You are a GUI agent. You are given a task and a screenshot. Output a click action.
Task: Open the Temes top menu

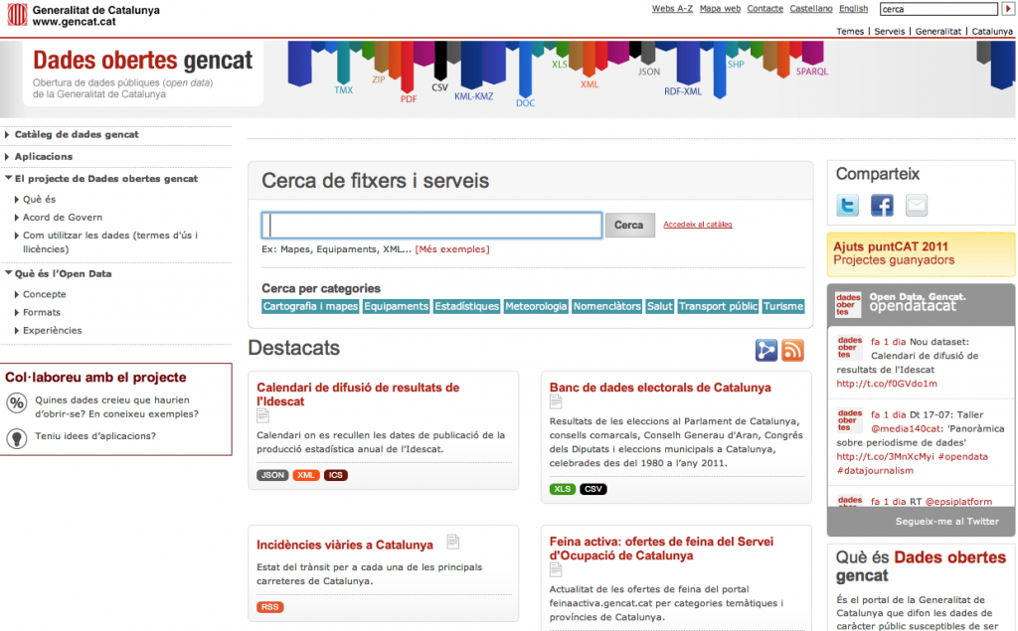[x=850, y=31]
